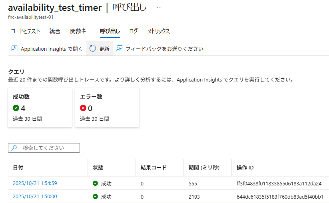The width and height of the screenshot is (329, 203).
Task: Click the 日付 column header
Action: coord(18,167)
